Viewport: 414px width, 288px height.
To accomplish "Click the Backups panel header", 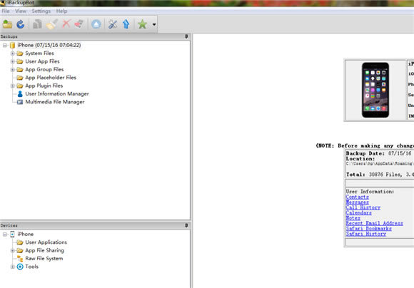I will click(x=95, y=36).
